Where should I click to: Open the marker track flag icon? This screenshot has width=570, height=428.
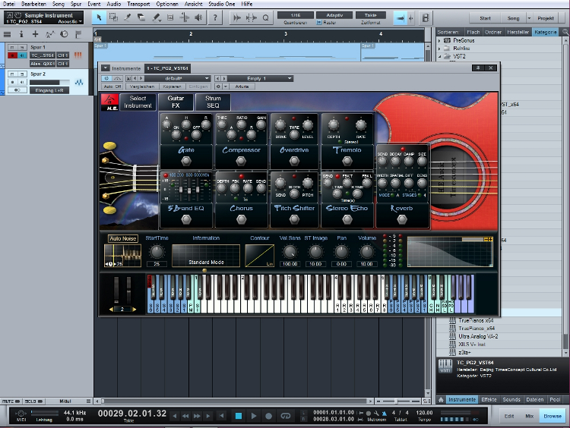point(78,34)
